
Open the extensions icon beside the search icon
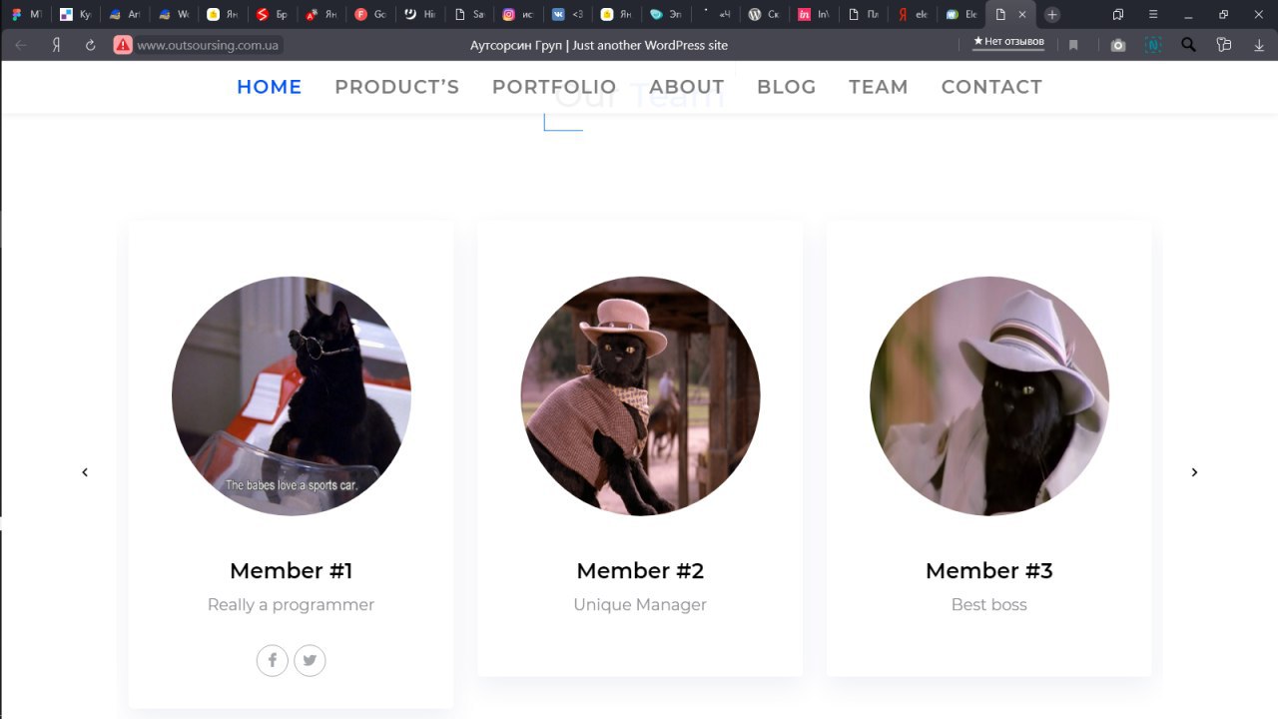tap(1223, 45)
